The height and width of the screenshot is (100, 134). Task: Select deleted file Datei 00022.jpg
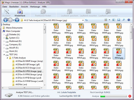tap(94, 66)
